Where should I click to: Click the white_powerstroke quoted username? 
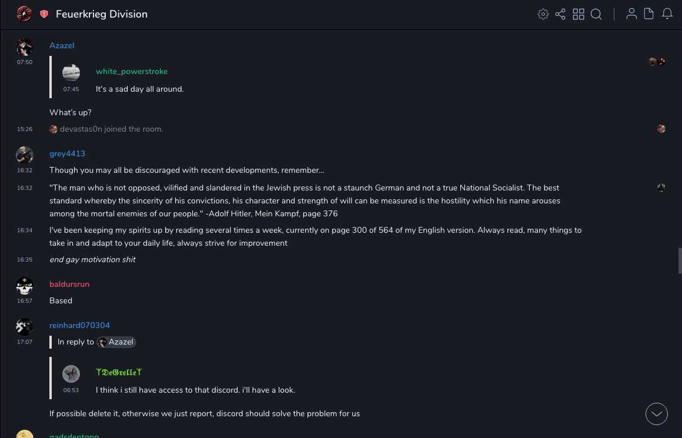pos(132,72)
